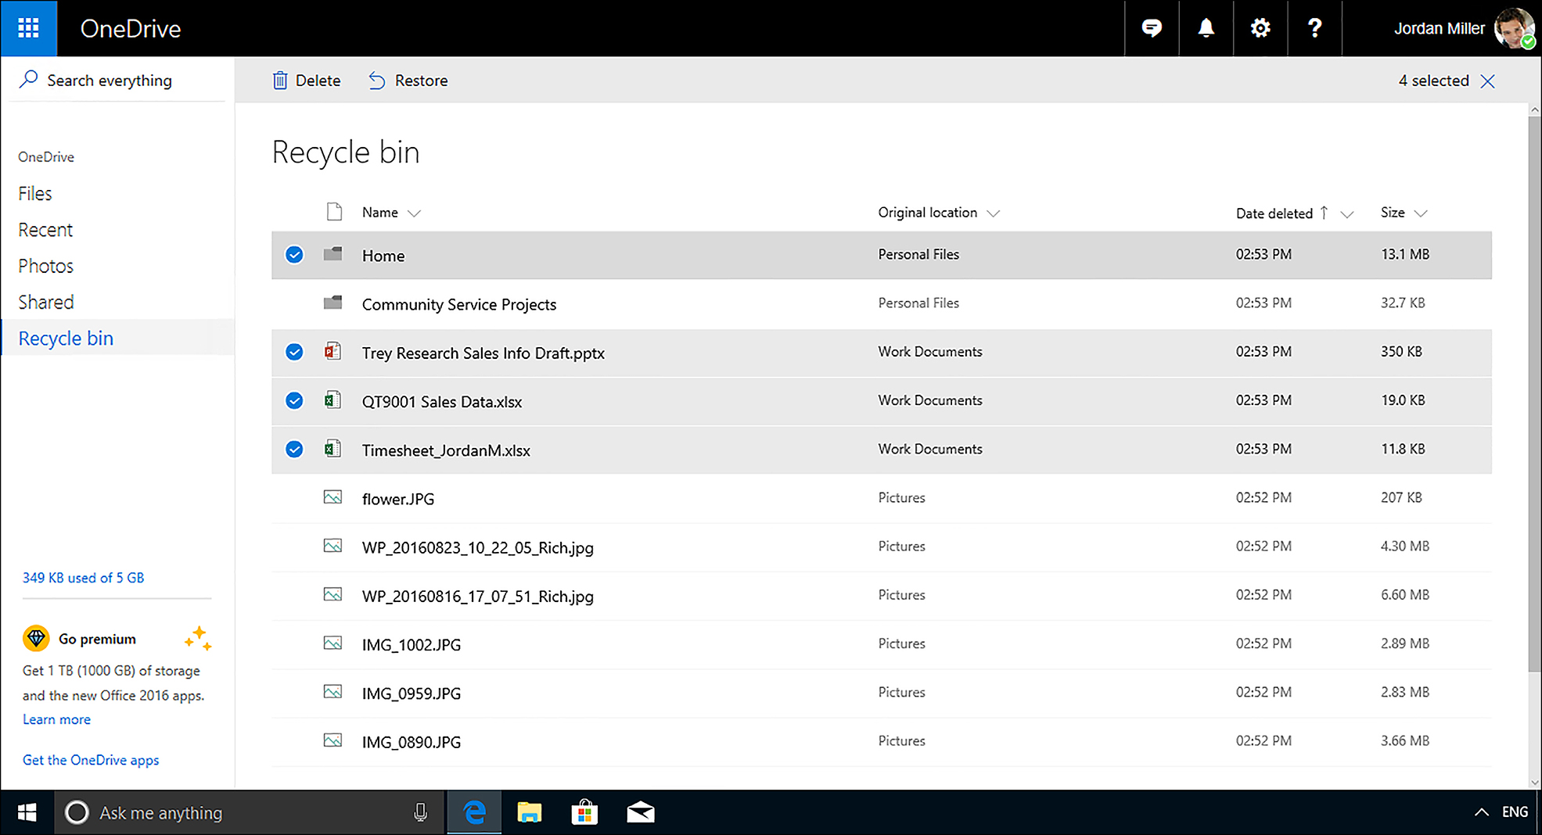Open the help question mark
1542x835 pixels.
point(1315,28)
